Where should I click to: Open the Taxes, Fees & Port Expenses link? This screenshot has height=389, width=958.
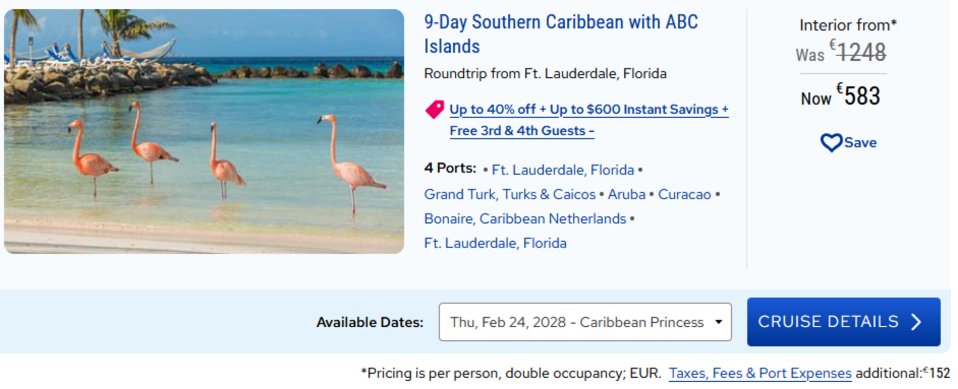point(760,373)
